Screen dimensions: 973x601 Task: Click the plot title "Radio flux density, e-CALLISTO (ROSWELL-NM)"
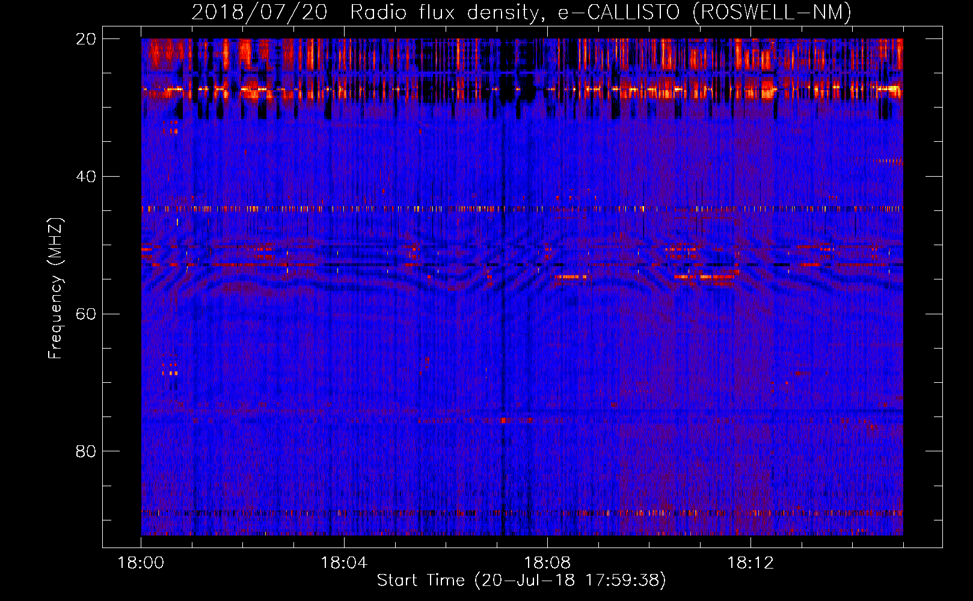pos(601,13)
